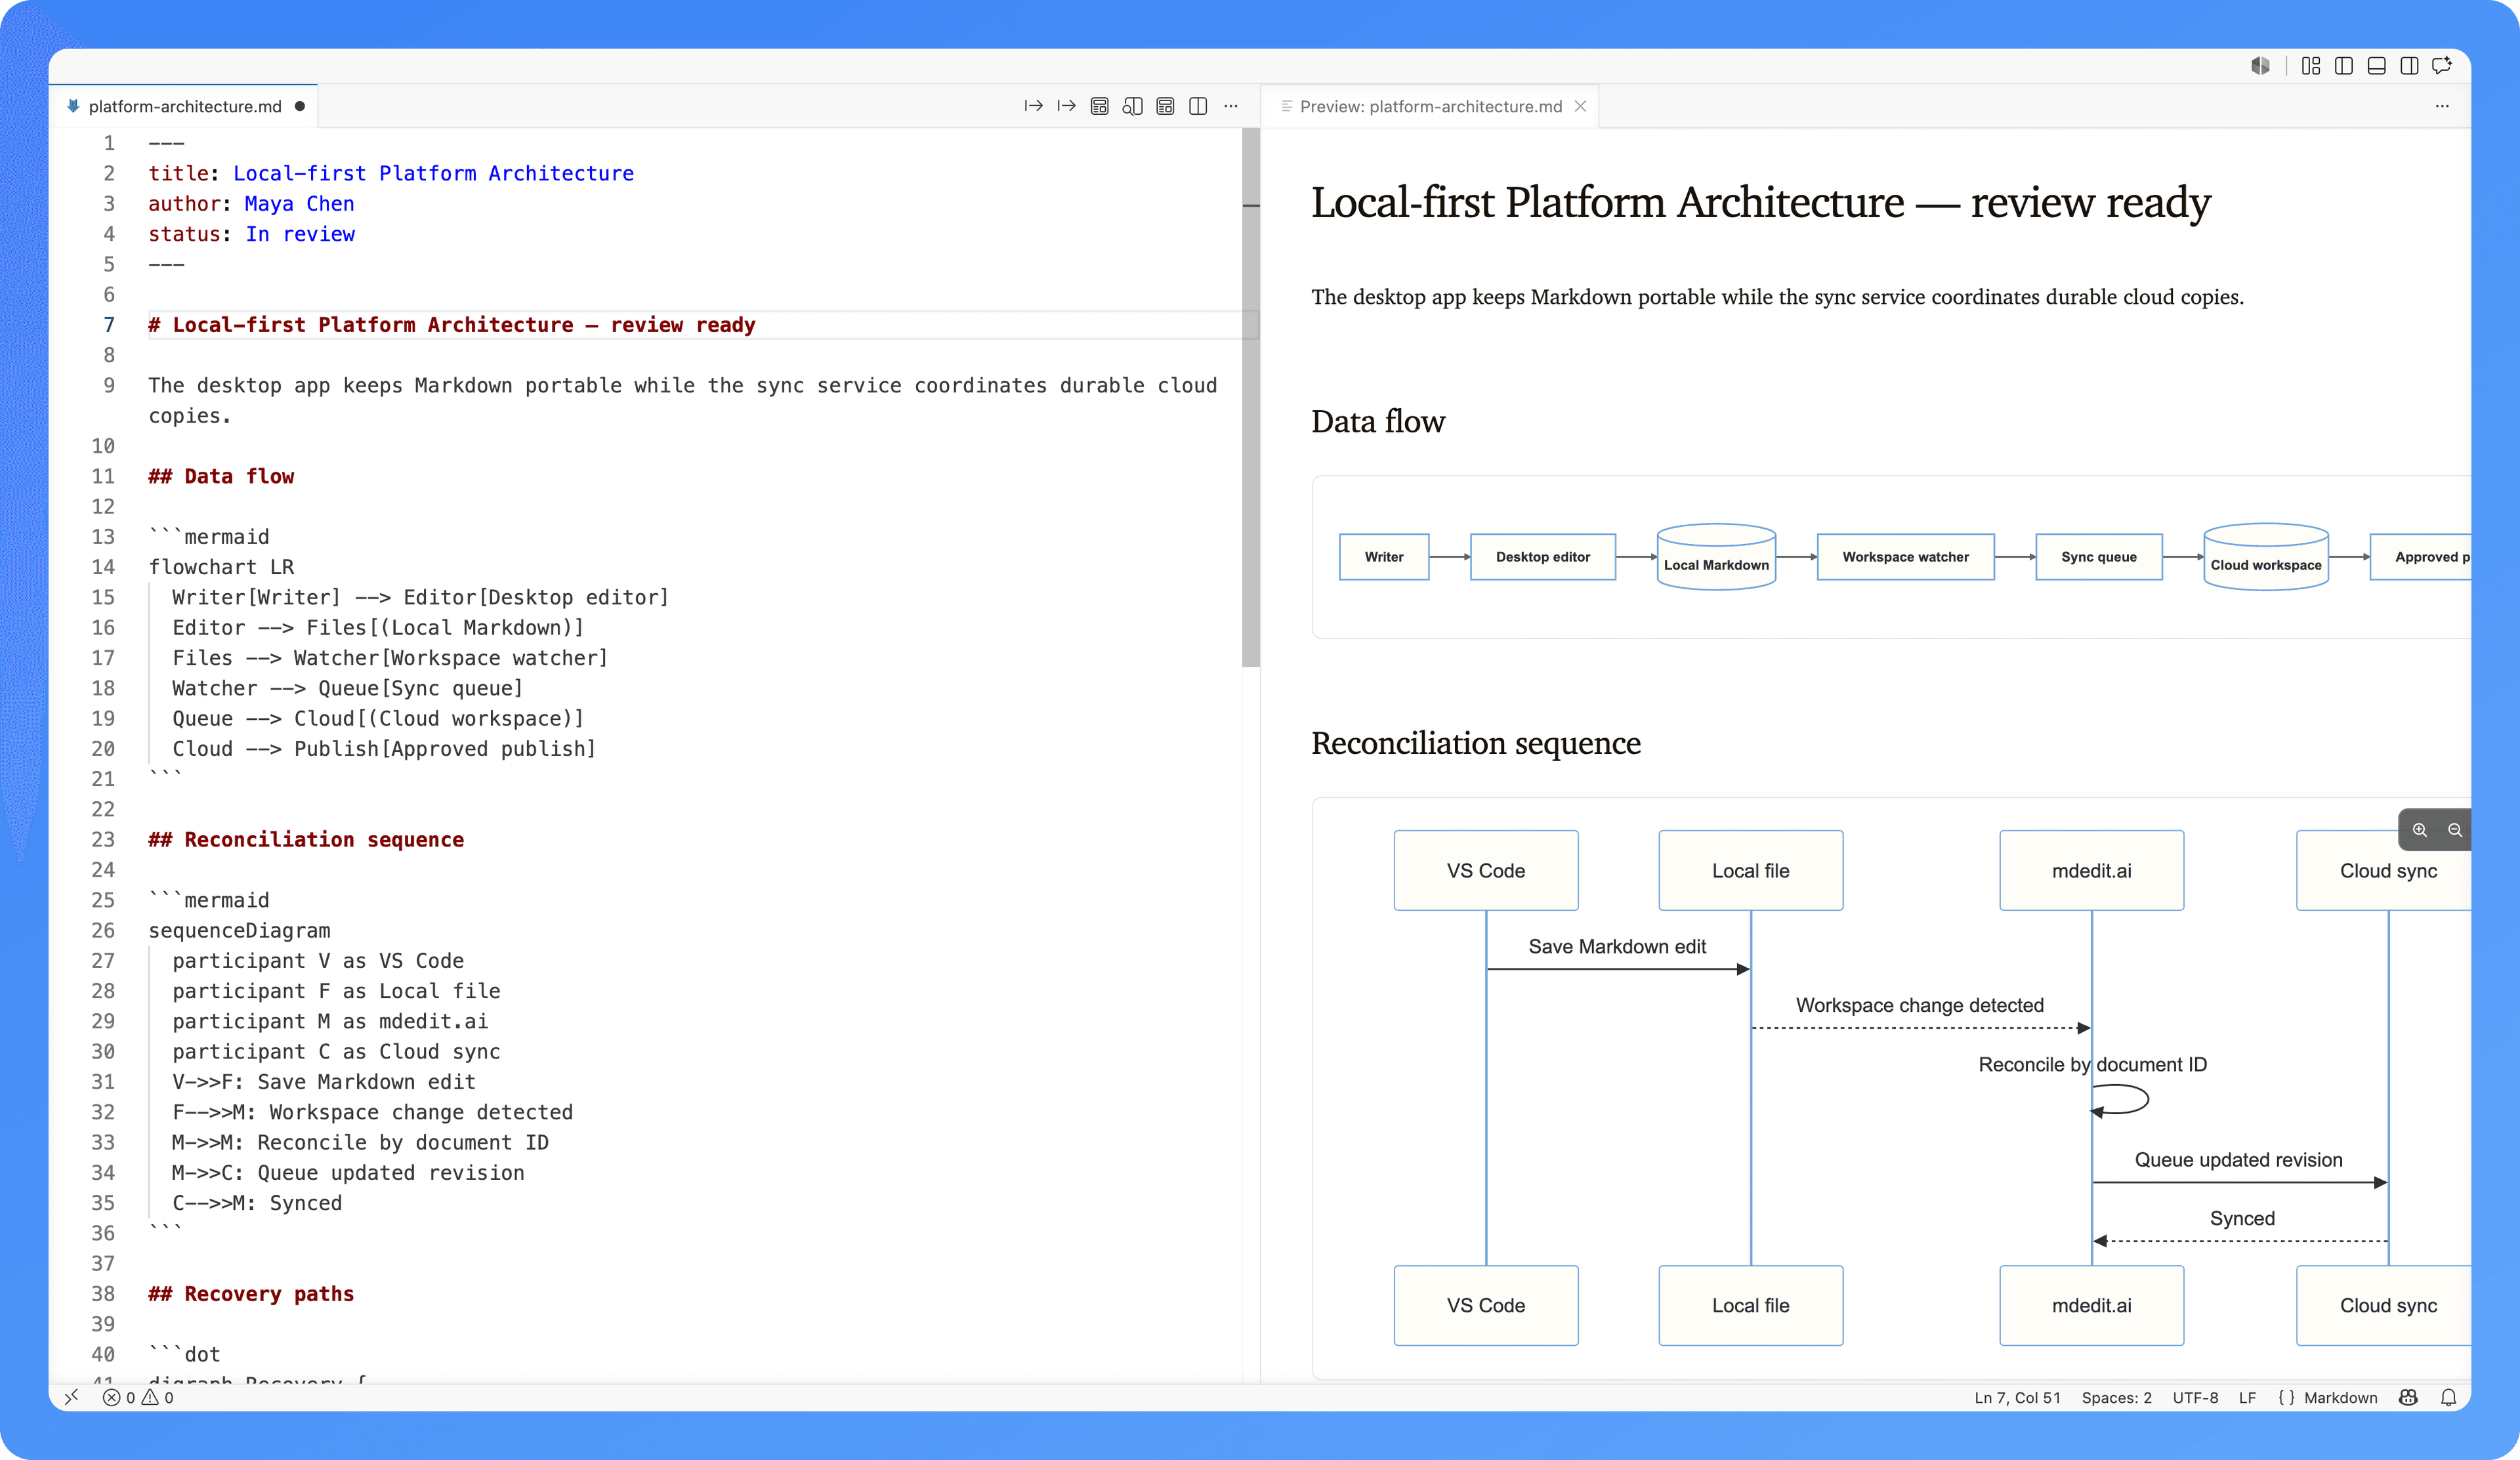Click the '## Reconciliation sequence' heading in the editor
Viewport: 2520px width, 1460px height.
306,840
